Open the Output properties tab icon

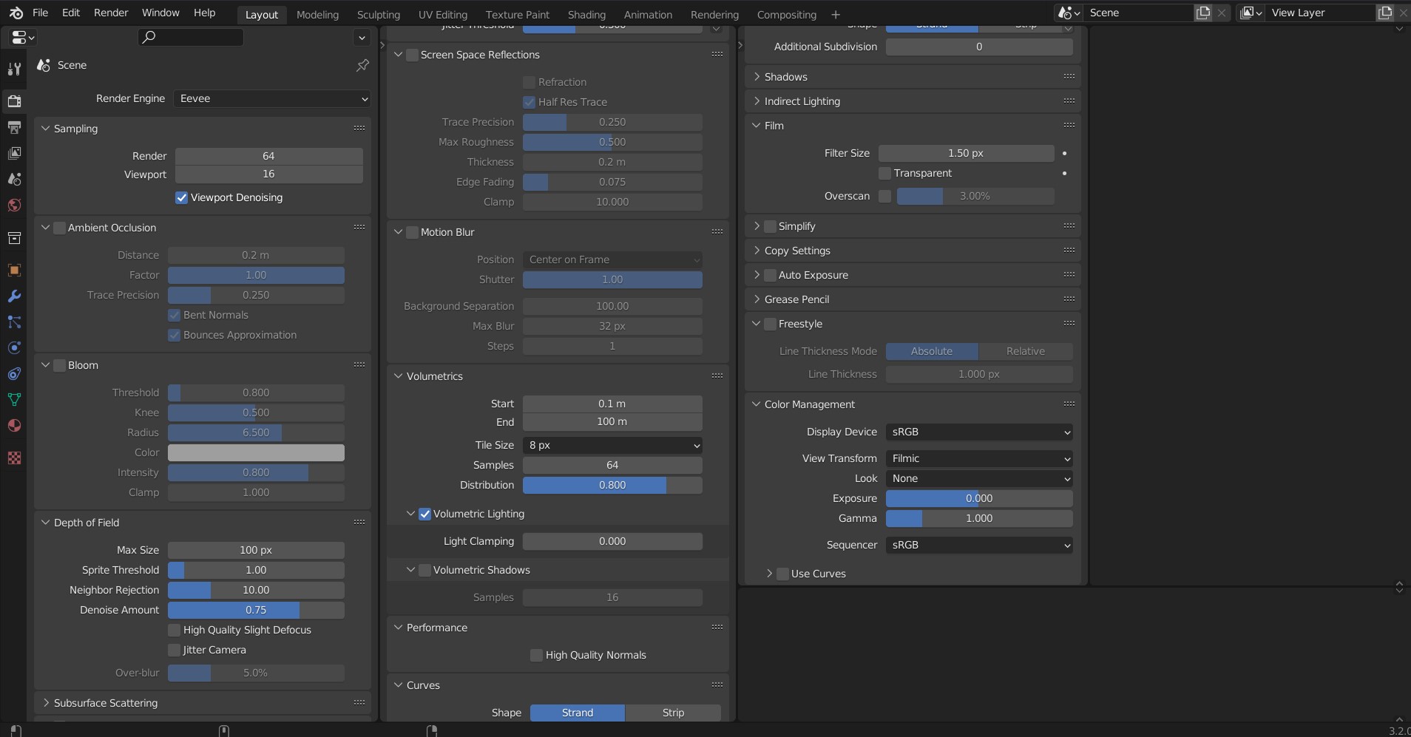click(14, 127)
